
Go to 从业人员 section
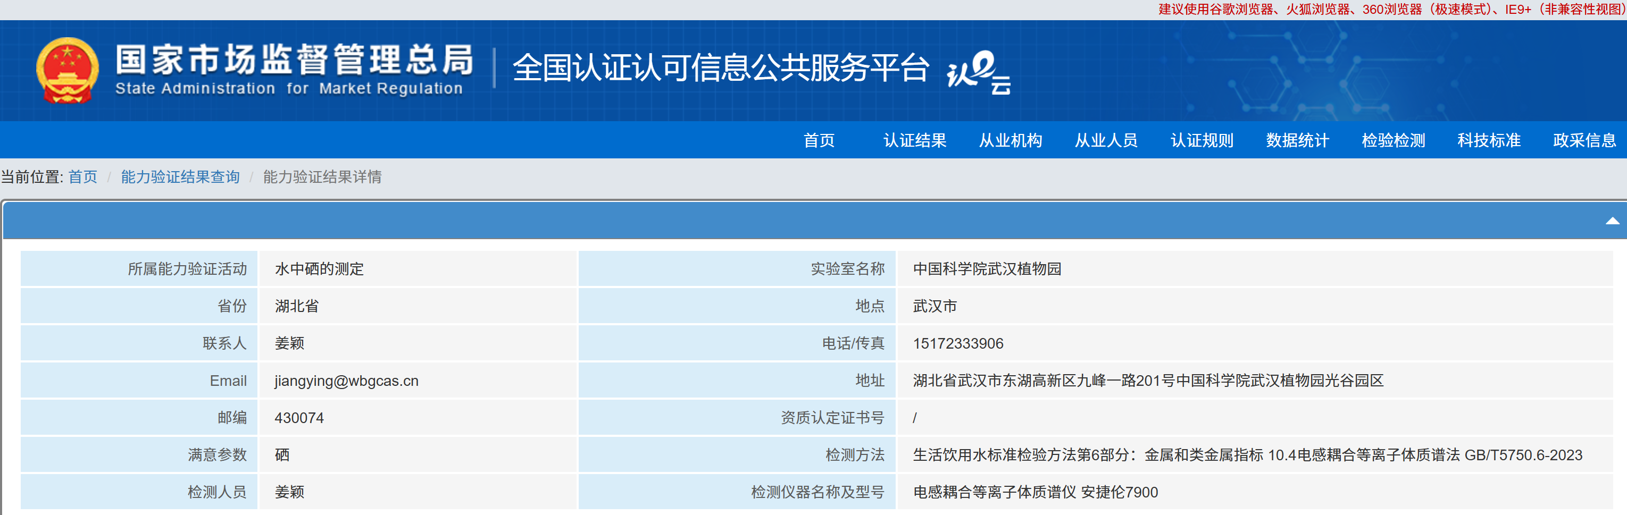tap(1106, 140)
